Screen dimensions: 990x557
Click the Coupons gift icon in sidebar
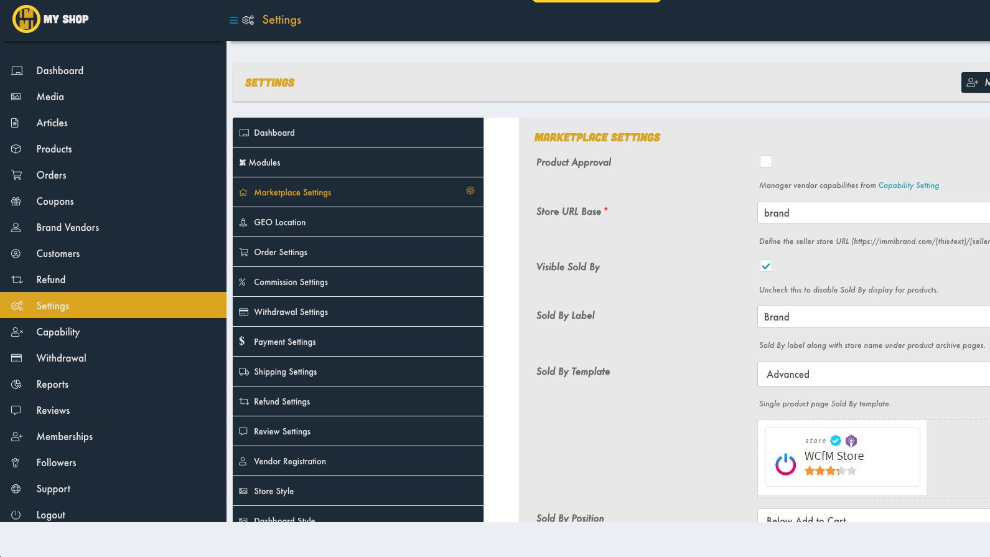click(16, 202)
